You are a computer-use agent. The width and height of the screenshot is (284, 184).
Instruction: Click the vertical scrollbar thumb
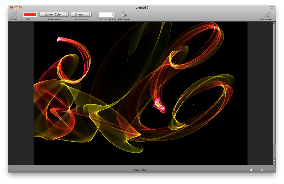[x=274, y=83]
